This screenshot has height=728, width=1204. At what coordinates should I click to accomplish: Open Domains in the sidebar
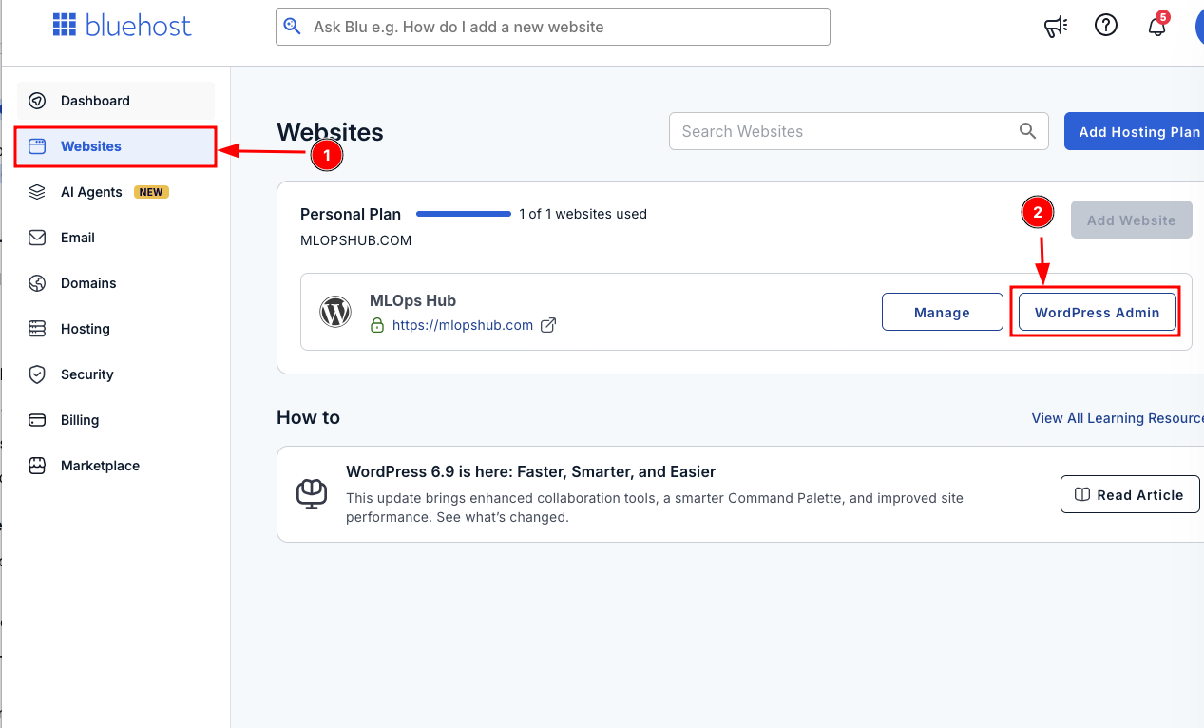[x=116, y=283]
